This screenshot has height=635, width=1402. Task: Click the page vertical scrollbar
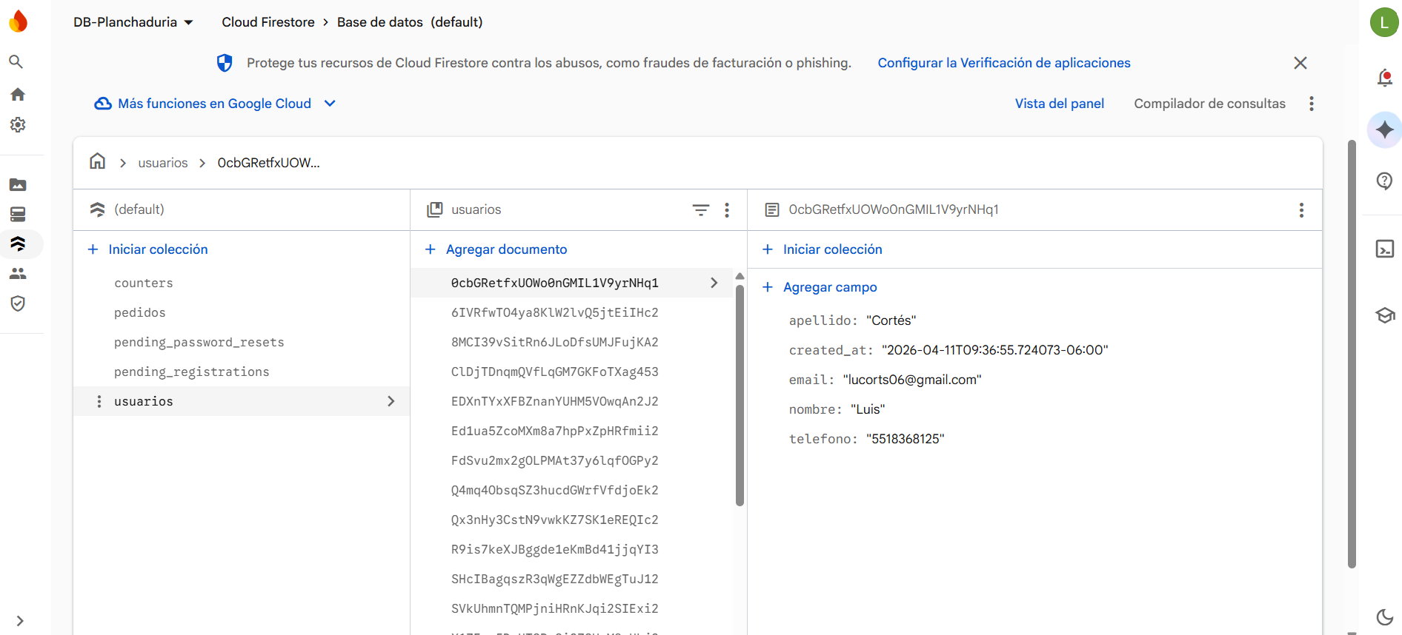pos(1352,354)
